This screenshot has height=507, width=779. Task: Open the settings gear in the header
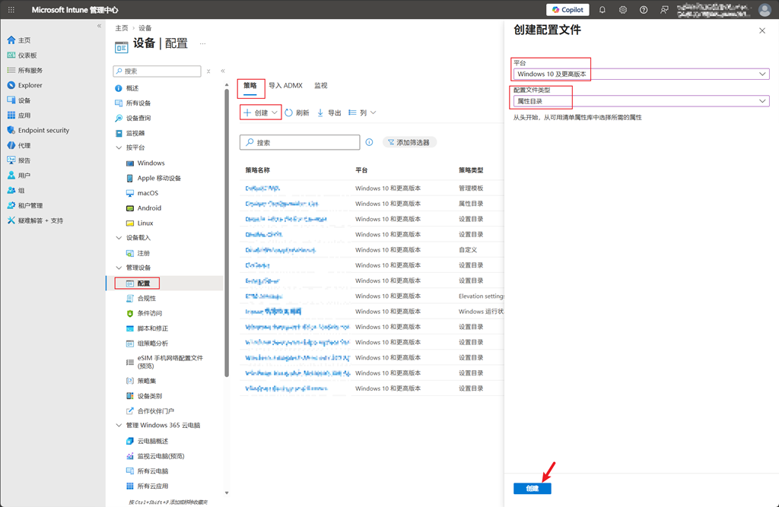coord(622,9)
